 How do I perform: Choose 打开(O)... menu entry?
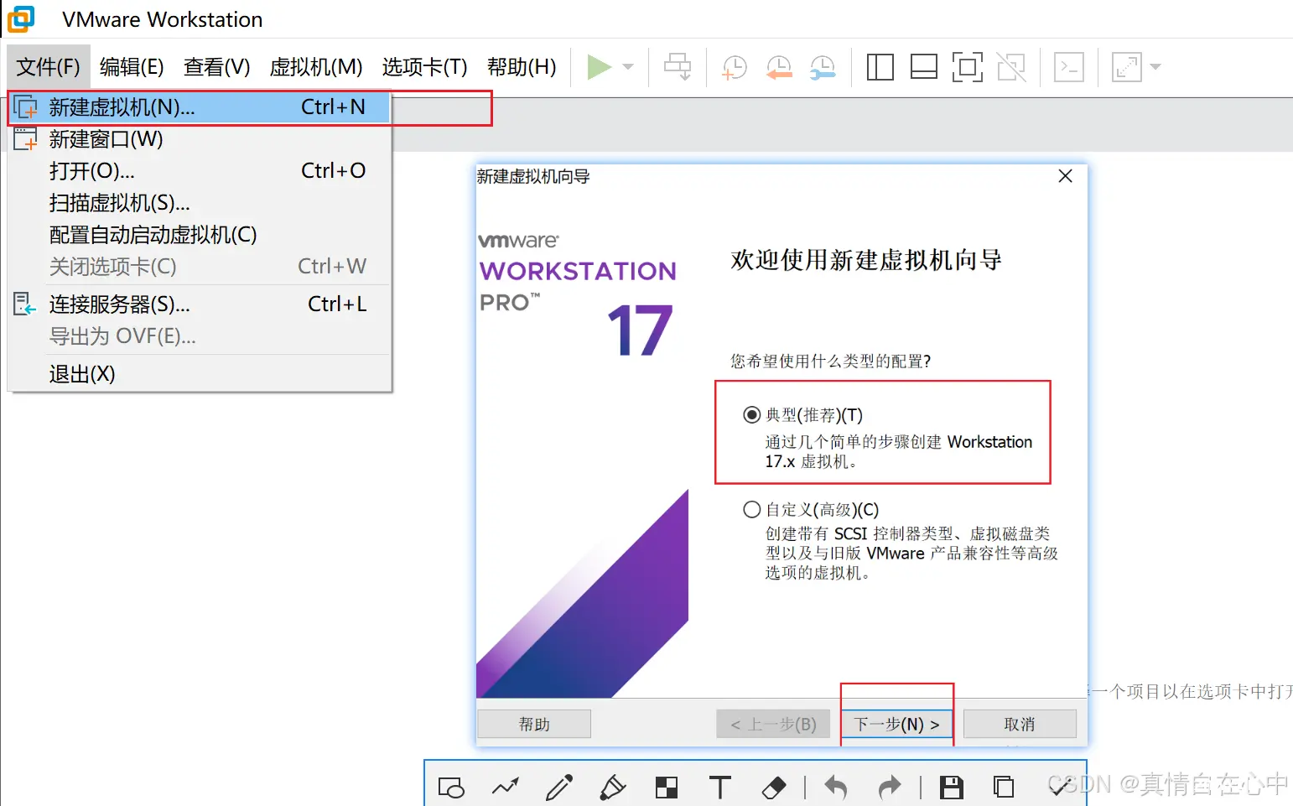pyautogui.click(x=200, y=171)
